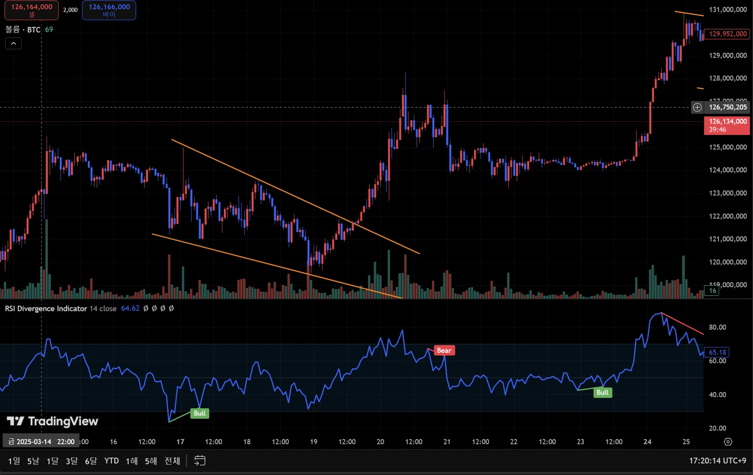
Task: Click the red Bear divergence label
Action: [x=444, y=350]
